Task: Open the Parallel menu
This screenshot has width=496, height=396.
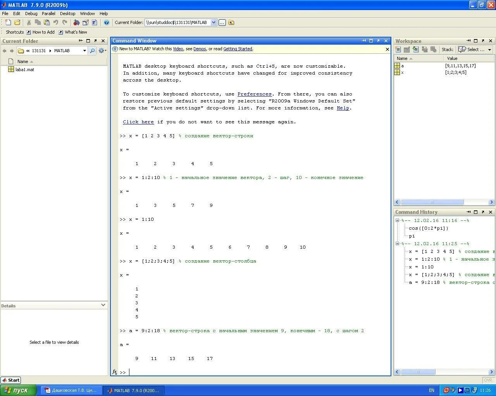Action: [x=48, y=14]
